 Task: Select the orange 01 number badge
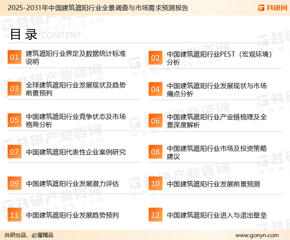click(14, 57)
